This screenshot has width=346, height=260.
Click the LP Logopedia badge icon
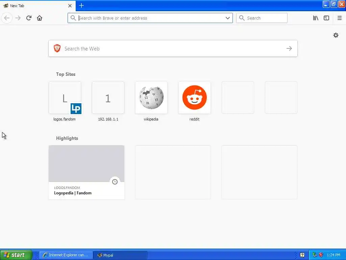point(76,109)
